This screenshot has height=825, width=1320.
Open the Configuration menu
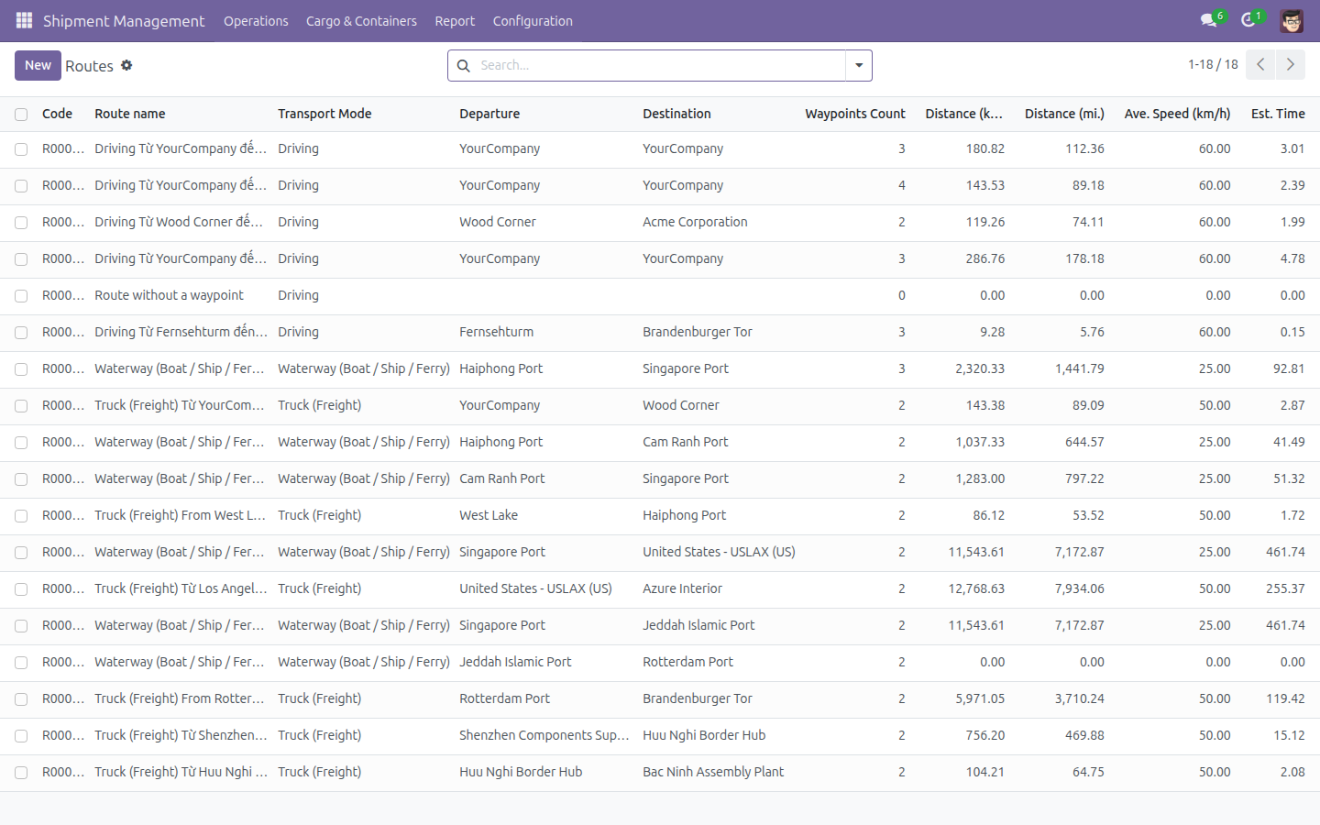coord(533,21)
